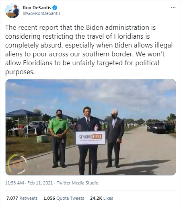
Task: Open the 11:58 AM timestamp link
Action: [x=14, y=183]
